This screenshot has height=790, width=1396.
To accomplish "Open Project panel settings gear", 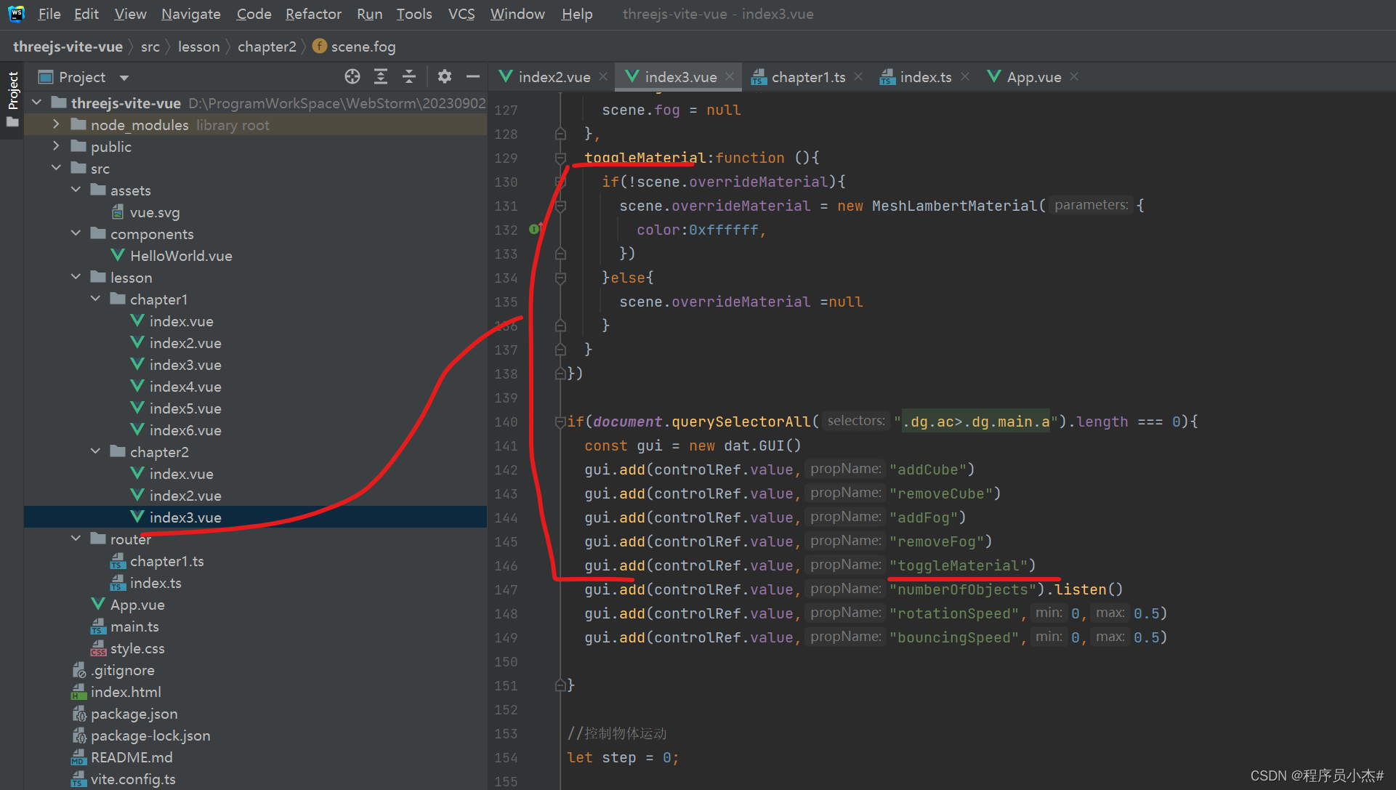I will [445, 77].
